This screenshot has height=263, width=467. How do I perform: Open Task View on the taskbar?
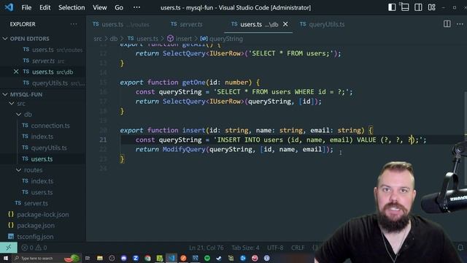coord(88,258)
